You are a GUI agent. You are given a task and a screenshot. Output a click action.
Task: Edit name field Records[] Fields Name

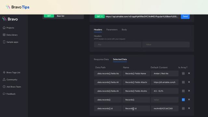[x=136, y=73]
